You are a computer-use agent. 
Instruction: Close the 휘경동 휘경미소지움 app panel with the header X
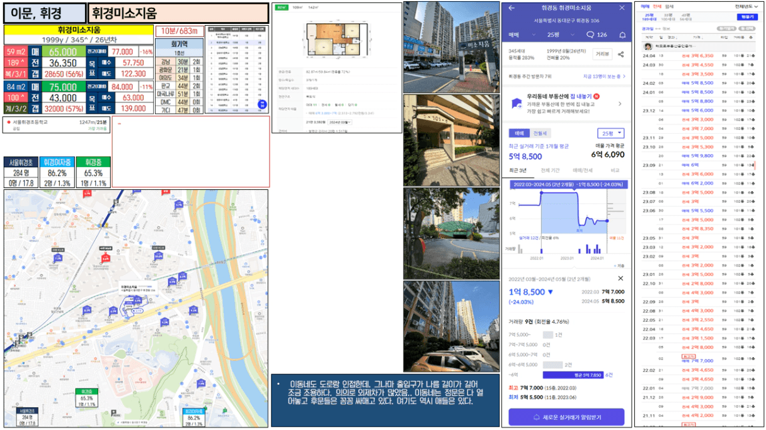tap(622, 8)
